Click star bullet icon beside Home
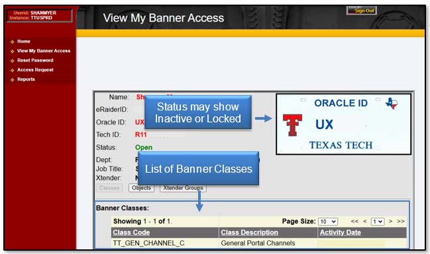This screenshot has width=430, height=254. (x=12, y=42)
